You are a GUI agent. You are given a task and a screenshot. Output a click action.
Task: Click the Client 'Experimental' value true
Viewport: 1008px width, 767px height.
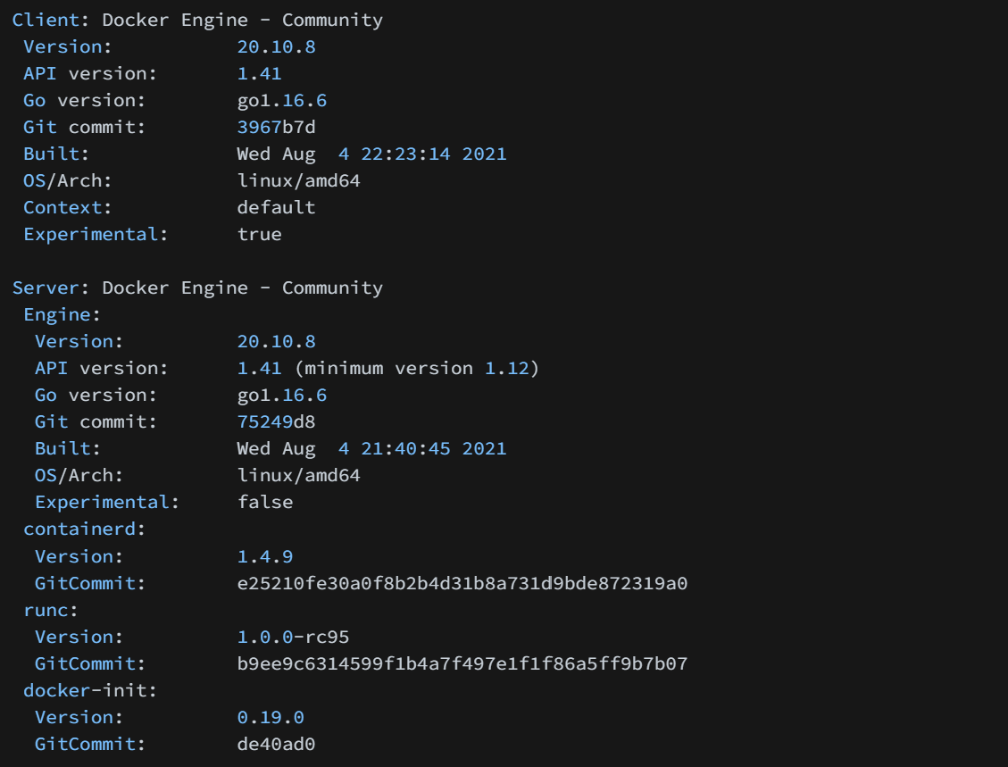tap(259, 234)
